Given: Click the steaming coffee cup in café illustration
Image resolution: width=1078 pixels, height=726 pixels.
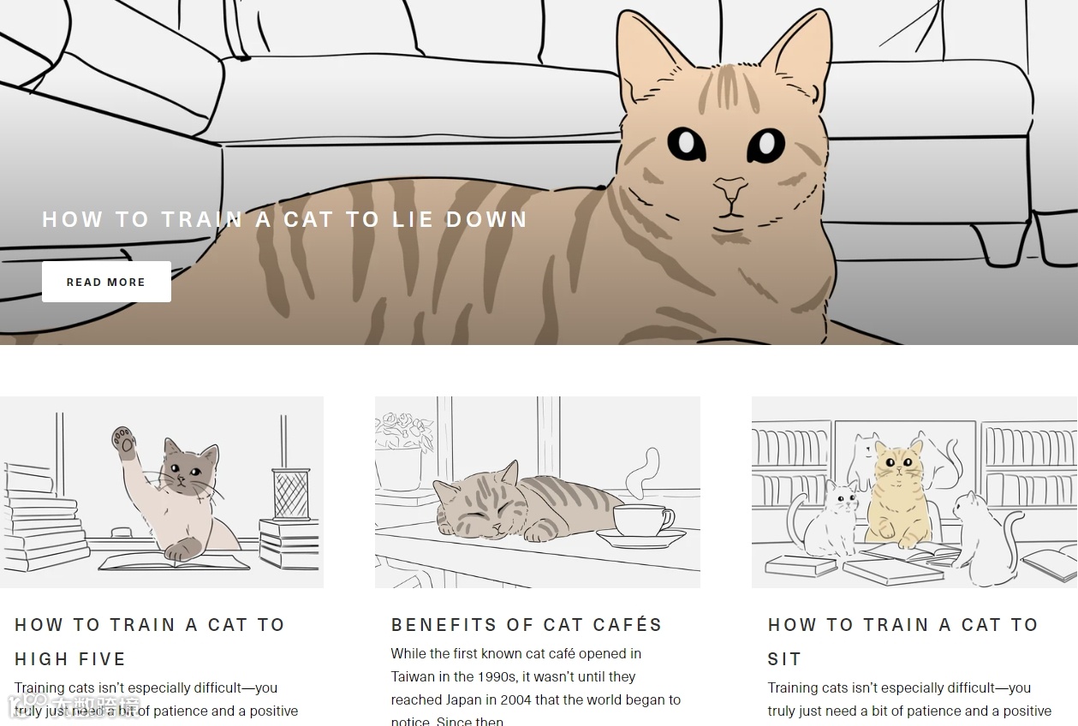Looking at the screenshot, I should 642,522.
